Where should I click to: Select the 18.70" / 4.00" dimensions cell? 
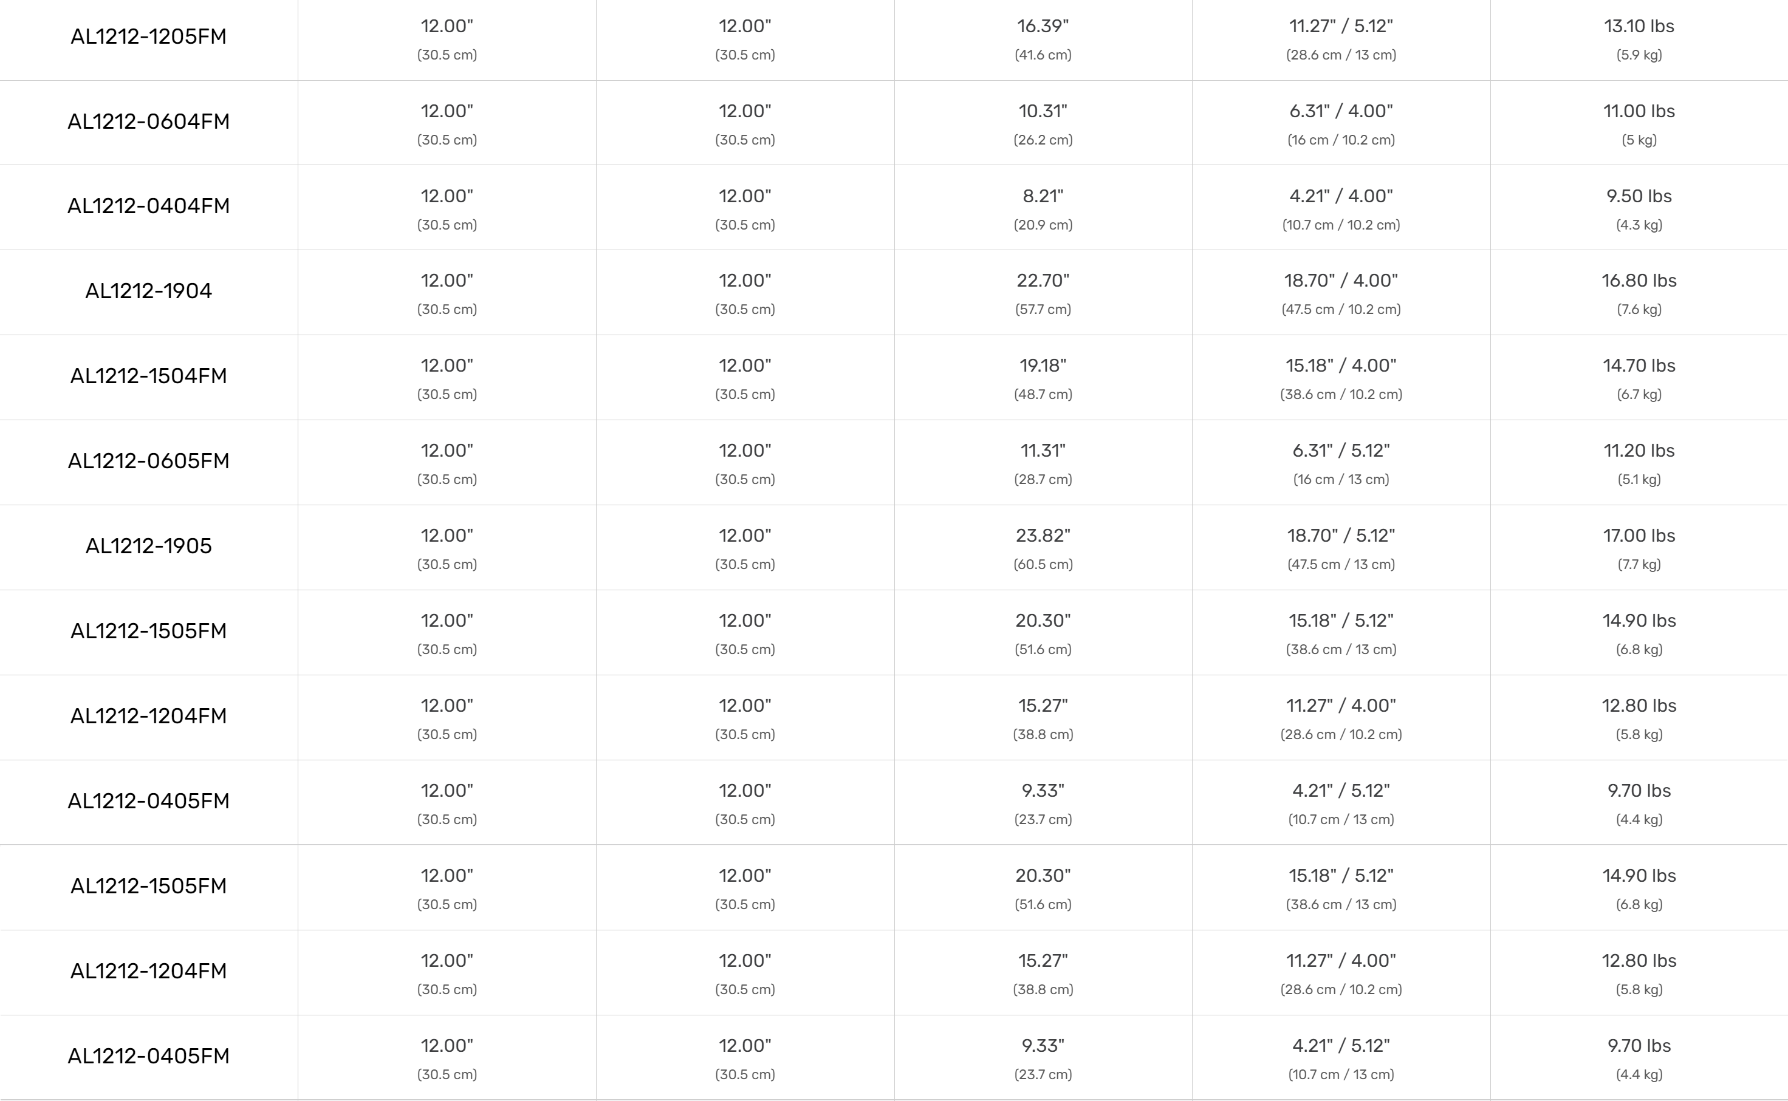pyautogui.click(x=1341, y=281)
